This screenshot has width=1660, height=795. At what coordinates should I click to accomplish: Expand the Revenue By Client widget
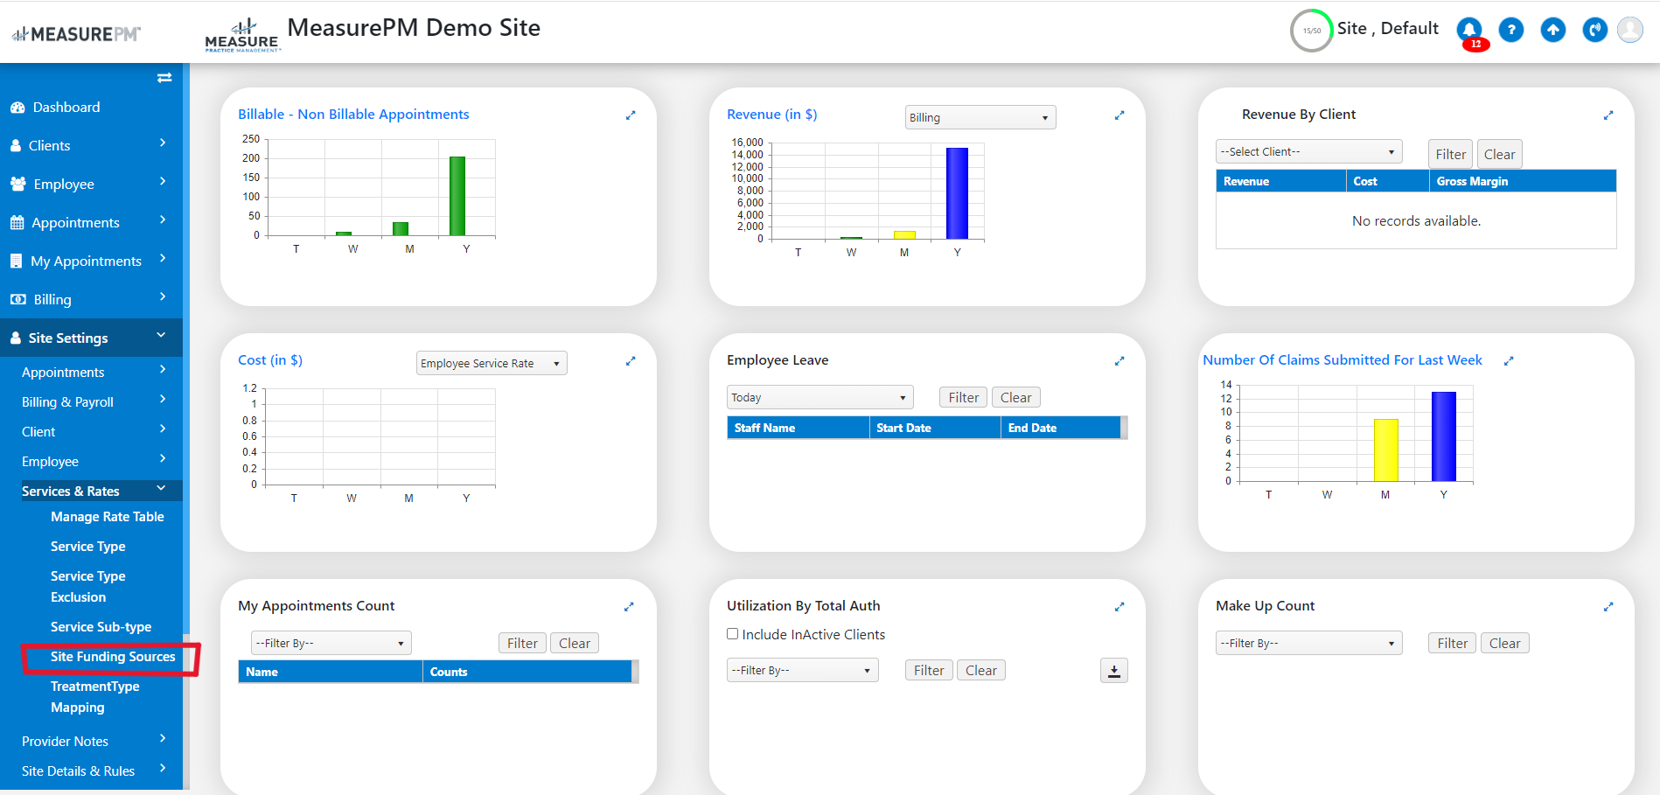point(1608,115)
